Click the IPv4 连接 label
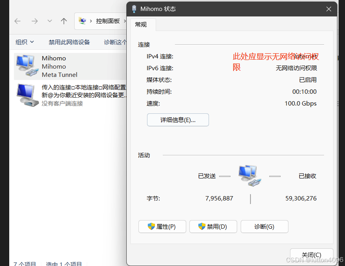Image resolution: width=345 pixels, height=266 pixels. pyautogui.click(x=160, y=56)
